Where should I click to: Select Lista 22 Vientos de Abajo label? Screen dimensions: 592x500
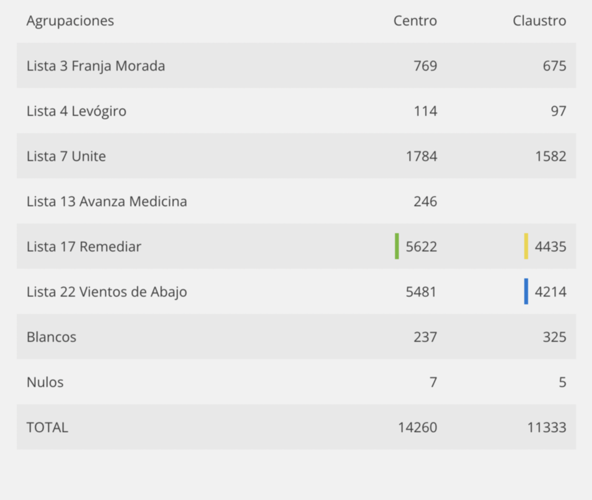pyautogui.click(x=107, y=292)
